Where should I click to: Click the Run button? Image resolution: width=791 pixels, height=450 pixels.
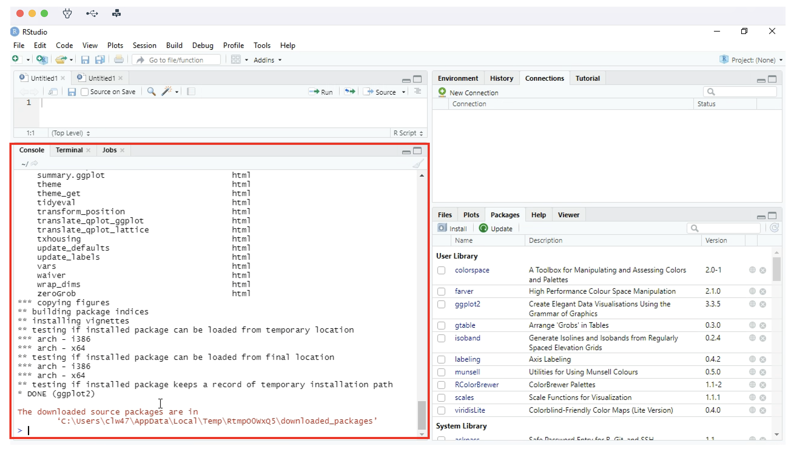[320, 92]
